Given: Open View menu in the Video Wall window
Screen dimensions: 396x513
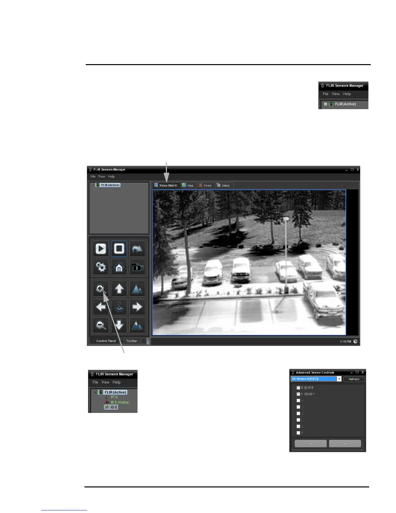Looking at the screenshot, I should (102, 177).
